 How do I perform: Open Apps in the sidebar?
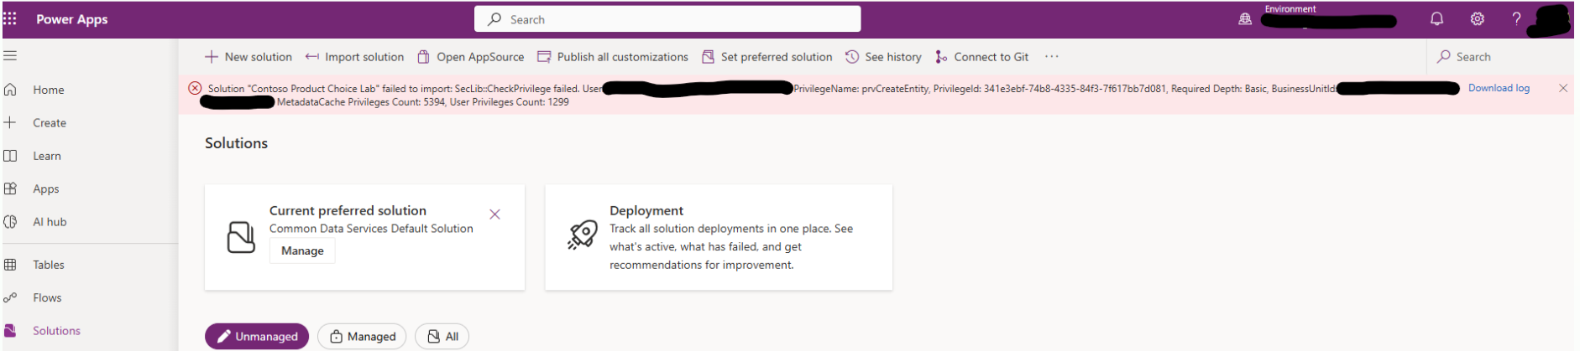pos(45,188)
